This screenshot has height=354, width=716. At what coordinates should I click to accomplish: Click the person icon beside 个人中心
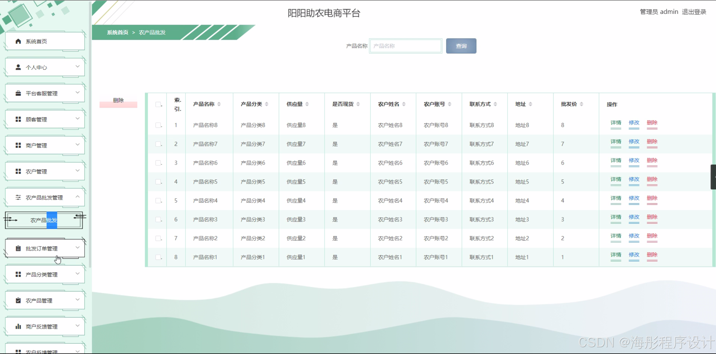[18, 67]
